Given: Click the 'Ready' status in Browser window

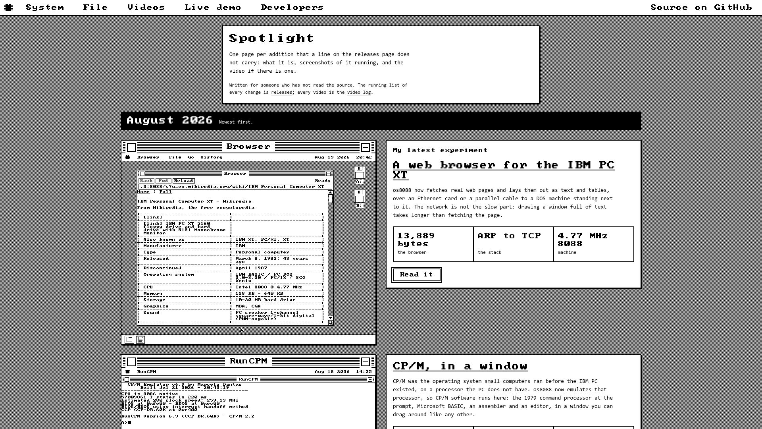Looking at the screenshot, I should (x=323, y=181).
